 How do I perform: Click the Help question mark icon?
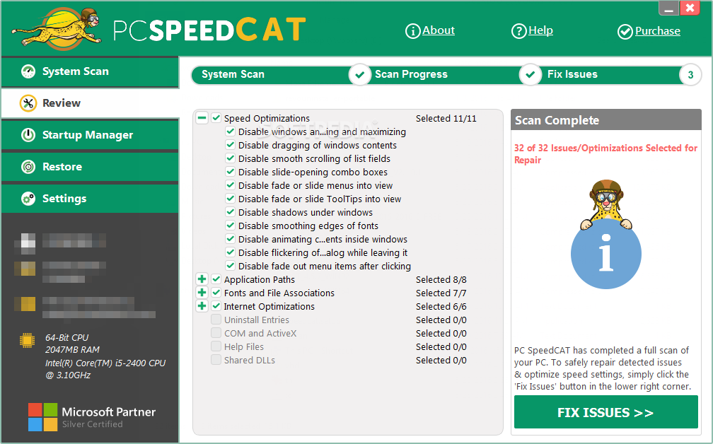[x=519, y=31]
